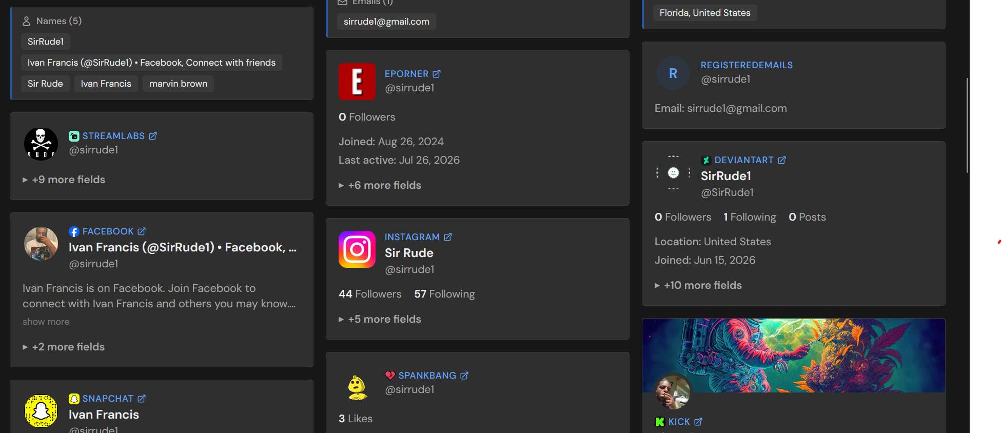Open the SNAPCHAT profile link
The image size is (1002, 433).
pos(108,399)
